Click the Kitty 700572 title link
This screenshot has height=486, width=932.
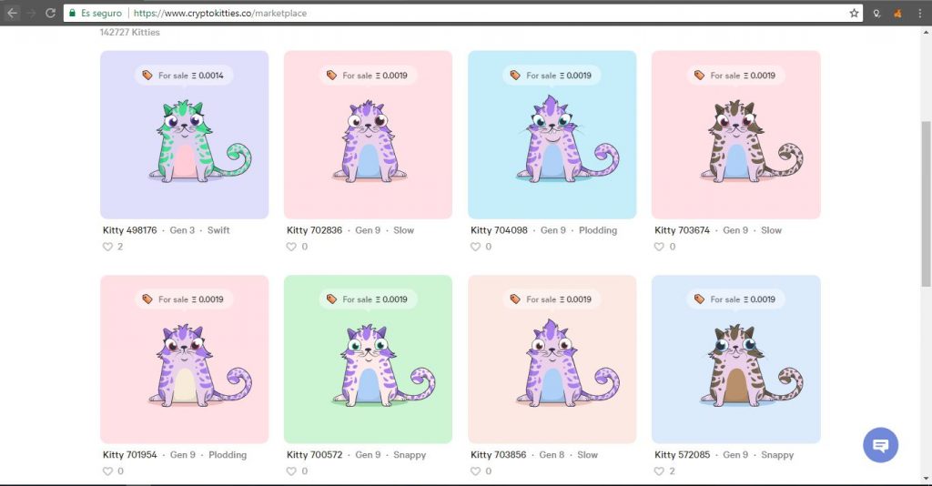click(x=314, y=454)
